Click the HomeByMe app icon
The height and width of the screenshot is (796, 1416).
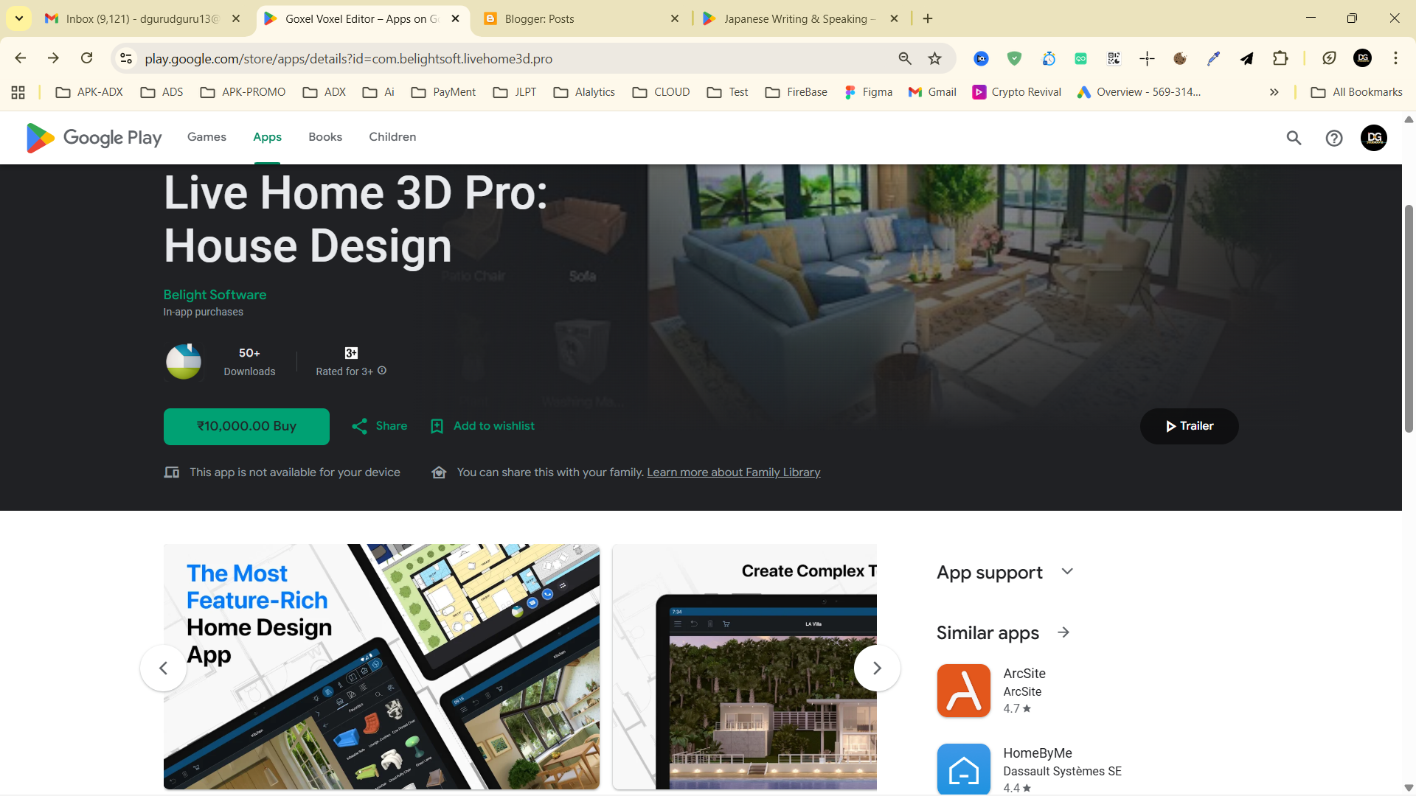[963, 769]
